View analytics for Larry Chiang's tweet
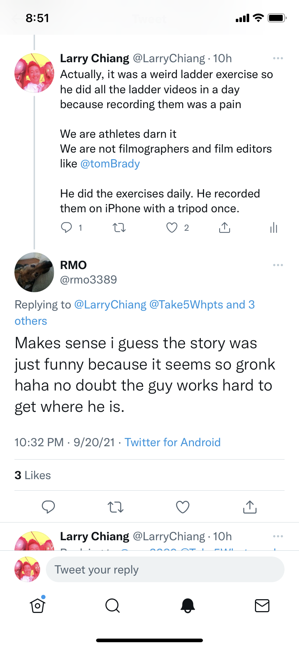299x648 pixels. click(274, 228)
